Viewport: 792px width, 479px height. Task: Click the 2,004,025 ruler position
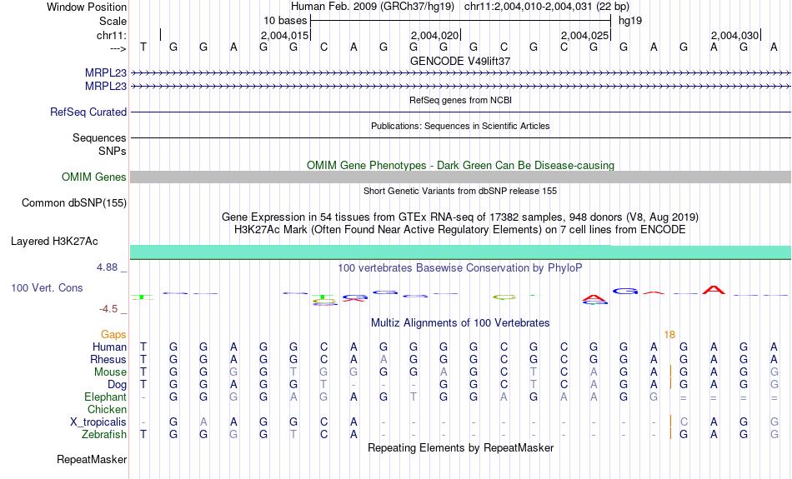pyautogui.click(x=584, y=35)
